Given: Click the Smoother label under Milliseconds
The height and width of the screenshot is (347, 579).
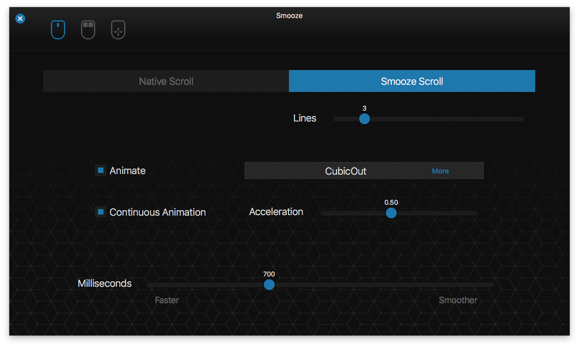Looking at the screenshot, I should pos(458,300).
